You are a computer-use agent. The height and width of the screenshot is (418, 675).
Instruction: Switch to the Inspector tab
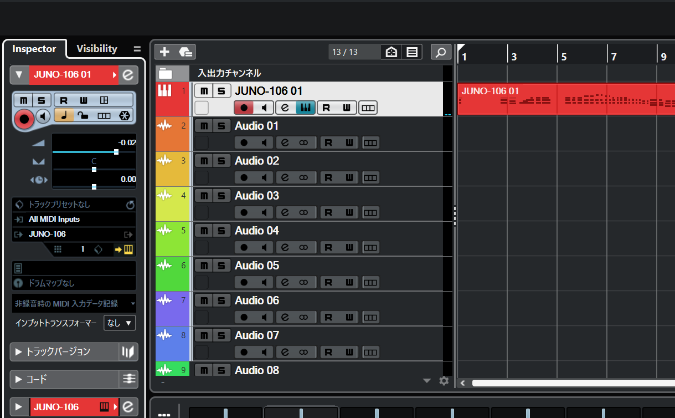[34, 49]
